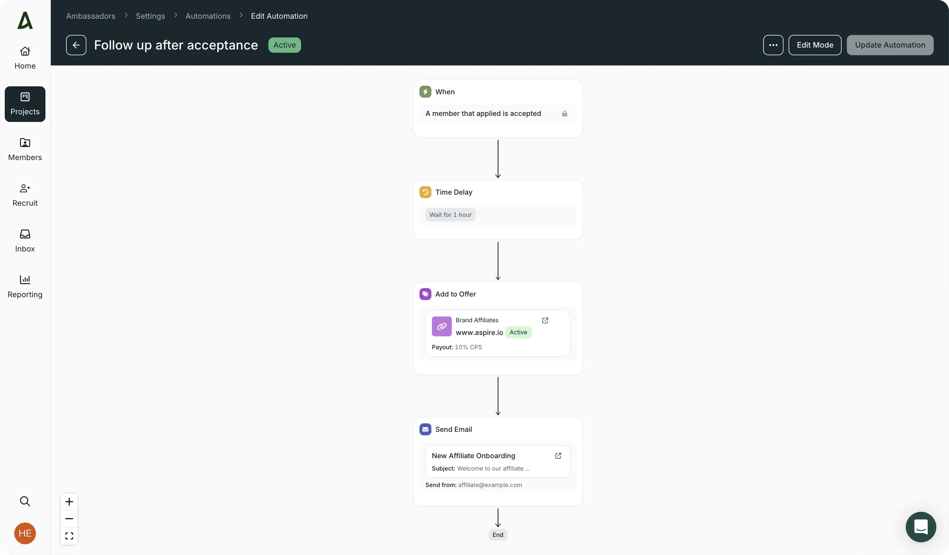Switch to Edit Mode
Viewport: 949px width, 555px height.
click(x=814, y=45)
